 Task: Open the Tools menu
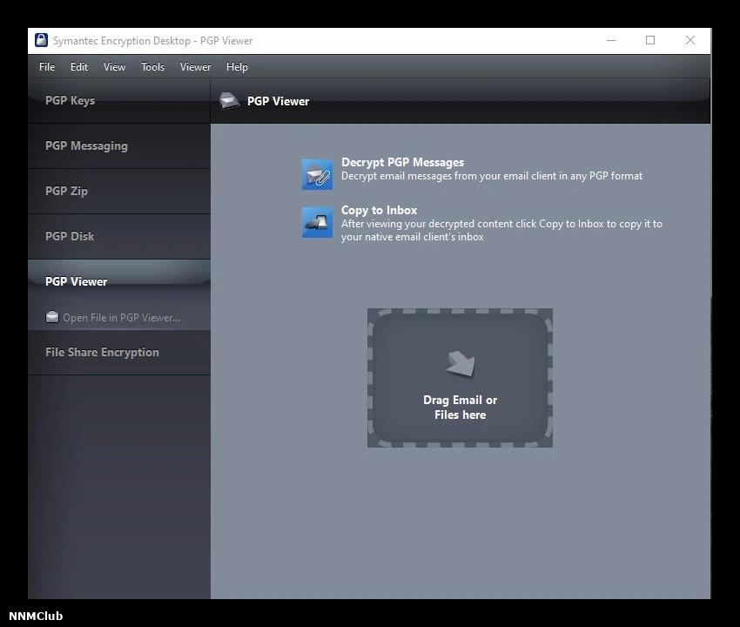click(152, 67)
